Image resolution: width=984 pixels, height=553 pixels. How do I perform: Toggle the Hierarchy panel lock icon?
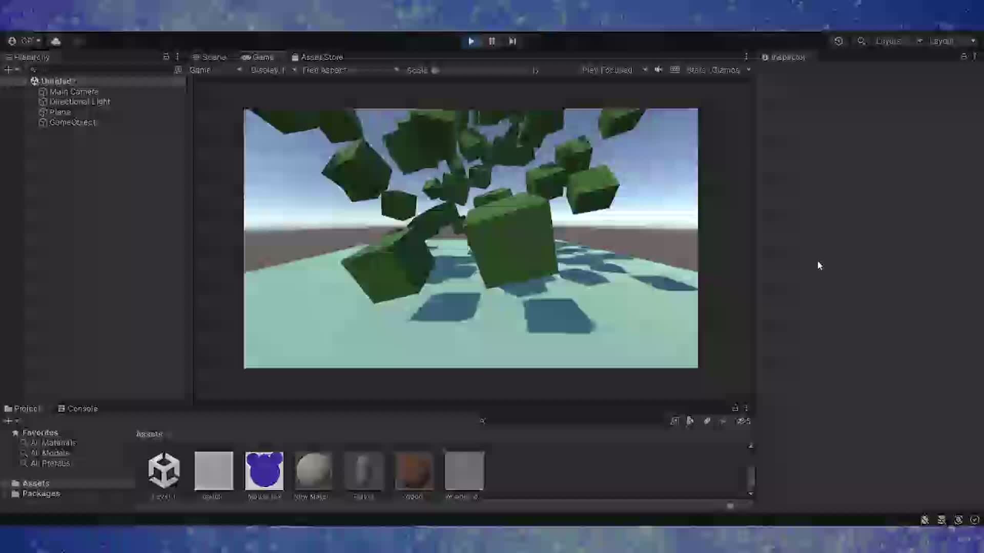tap(166, 57)
